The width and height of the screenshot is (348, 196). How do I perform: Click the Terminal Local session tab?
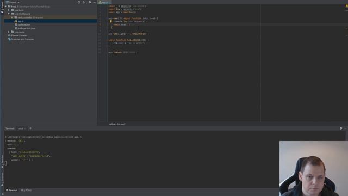(21, 128)
